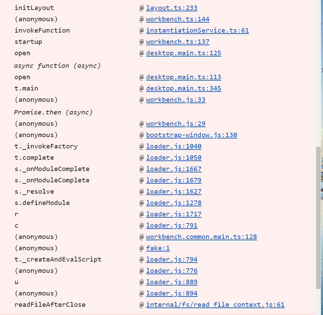Open workbench.js:33 source location

pyautogui.click(x=176, y=99)
